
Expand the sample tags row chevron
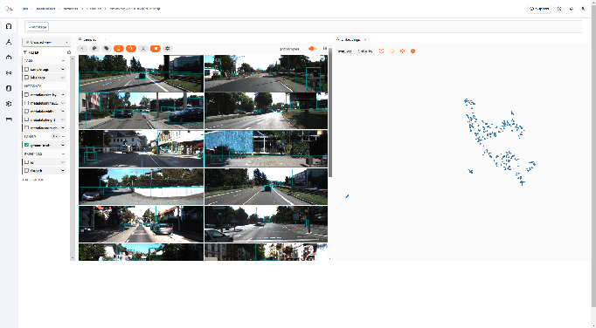click(63, 70)
